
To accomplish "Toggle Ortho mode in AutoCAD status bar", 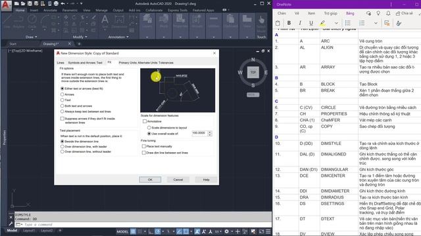I will pos(151,231).
